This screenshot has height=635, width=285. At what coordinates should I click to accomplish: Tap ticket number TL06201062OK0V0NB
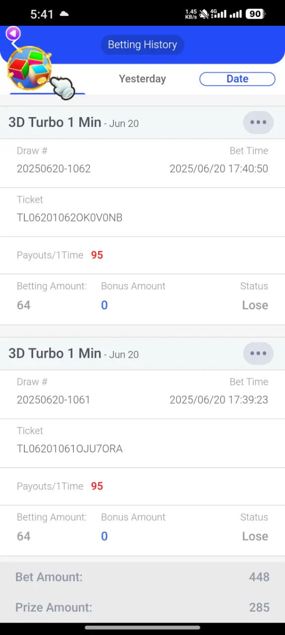tap(70, 218)
